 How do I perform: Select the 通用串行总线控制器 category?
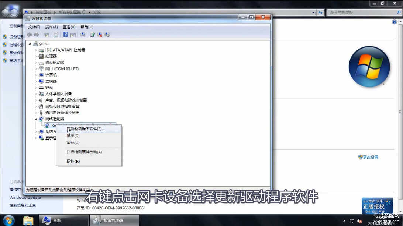[x=62, y=113]
